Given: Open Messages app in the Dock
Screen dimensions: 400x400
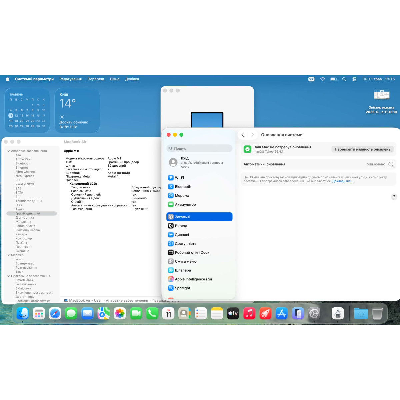Looking at the screenshot, I should pos(71,313).
